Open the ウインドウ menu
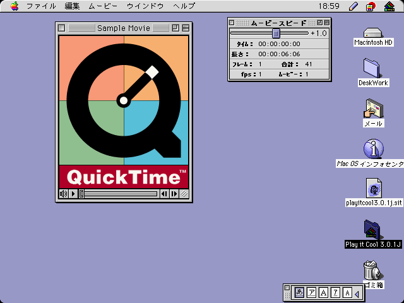The image size is (404, 303). point(145,6)
